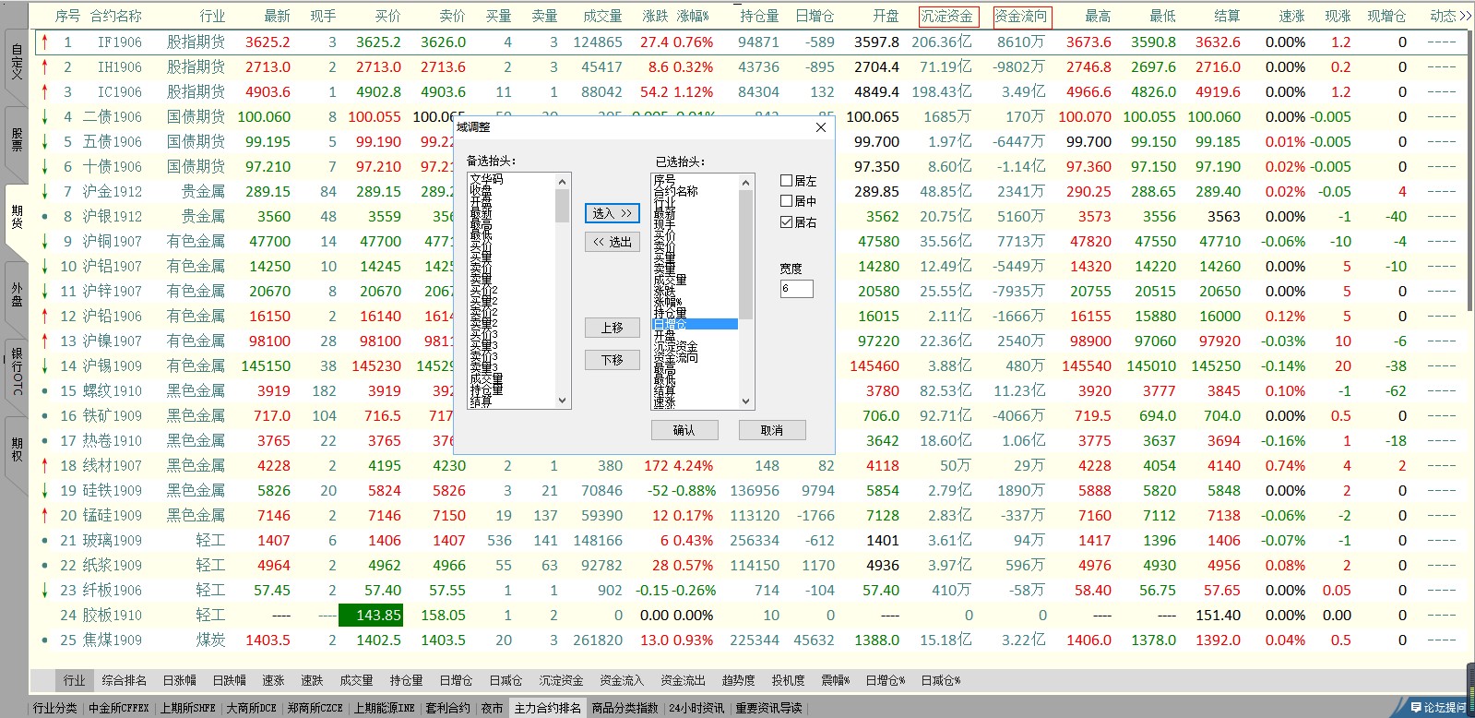
Task: Click the 备选抬头 list scrollbar thumb
Action: 562,206
